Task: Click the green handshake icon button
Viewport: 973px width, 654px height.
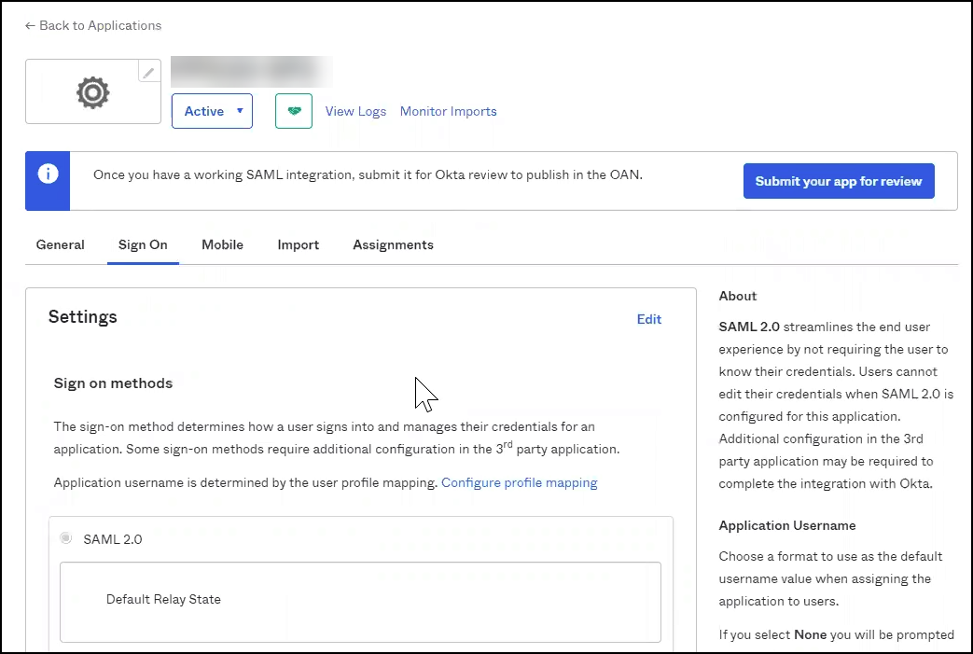Action: 294,111
